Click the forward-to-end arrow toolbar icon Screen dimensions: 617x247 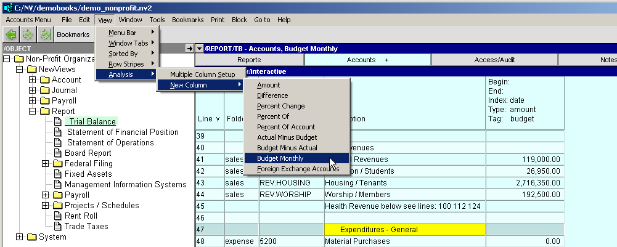(44, 34)
